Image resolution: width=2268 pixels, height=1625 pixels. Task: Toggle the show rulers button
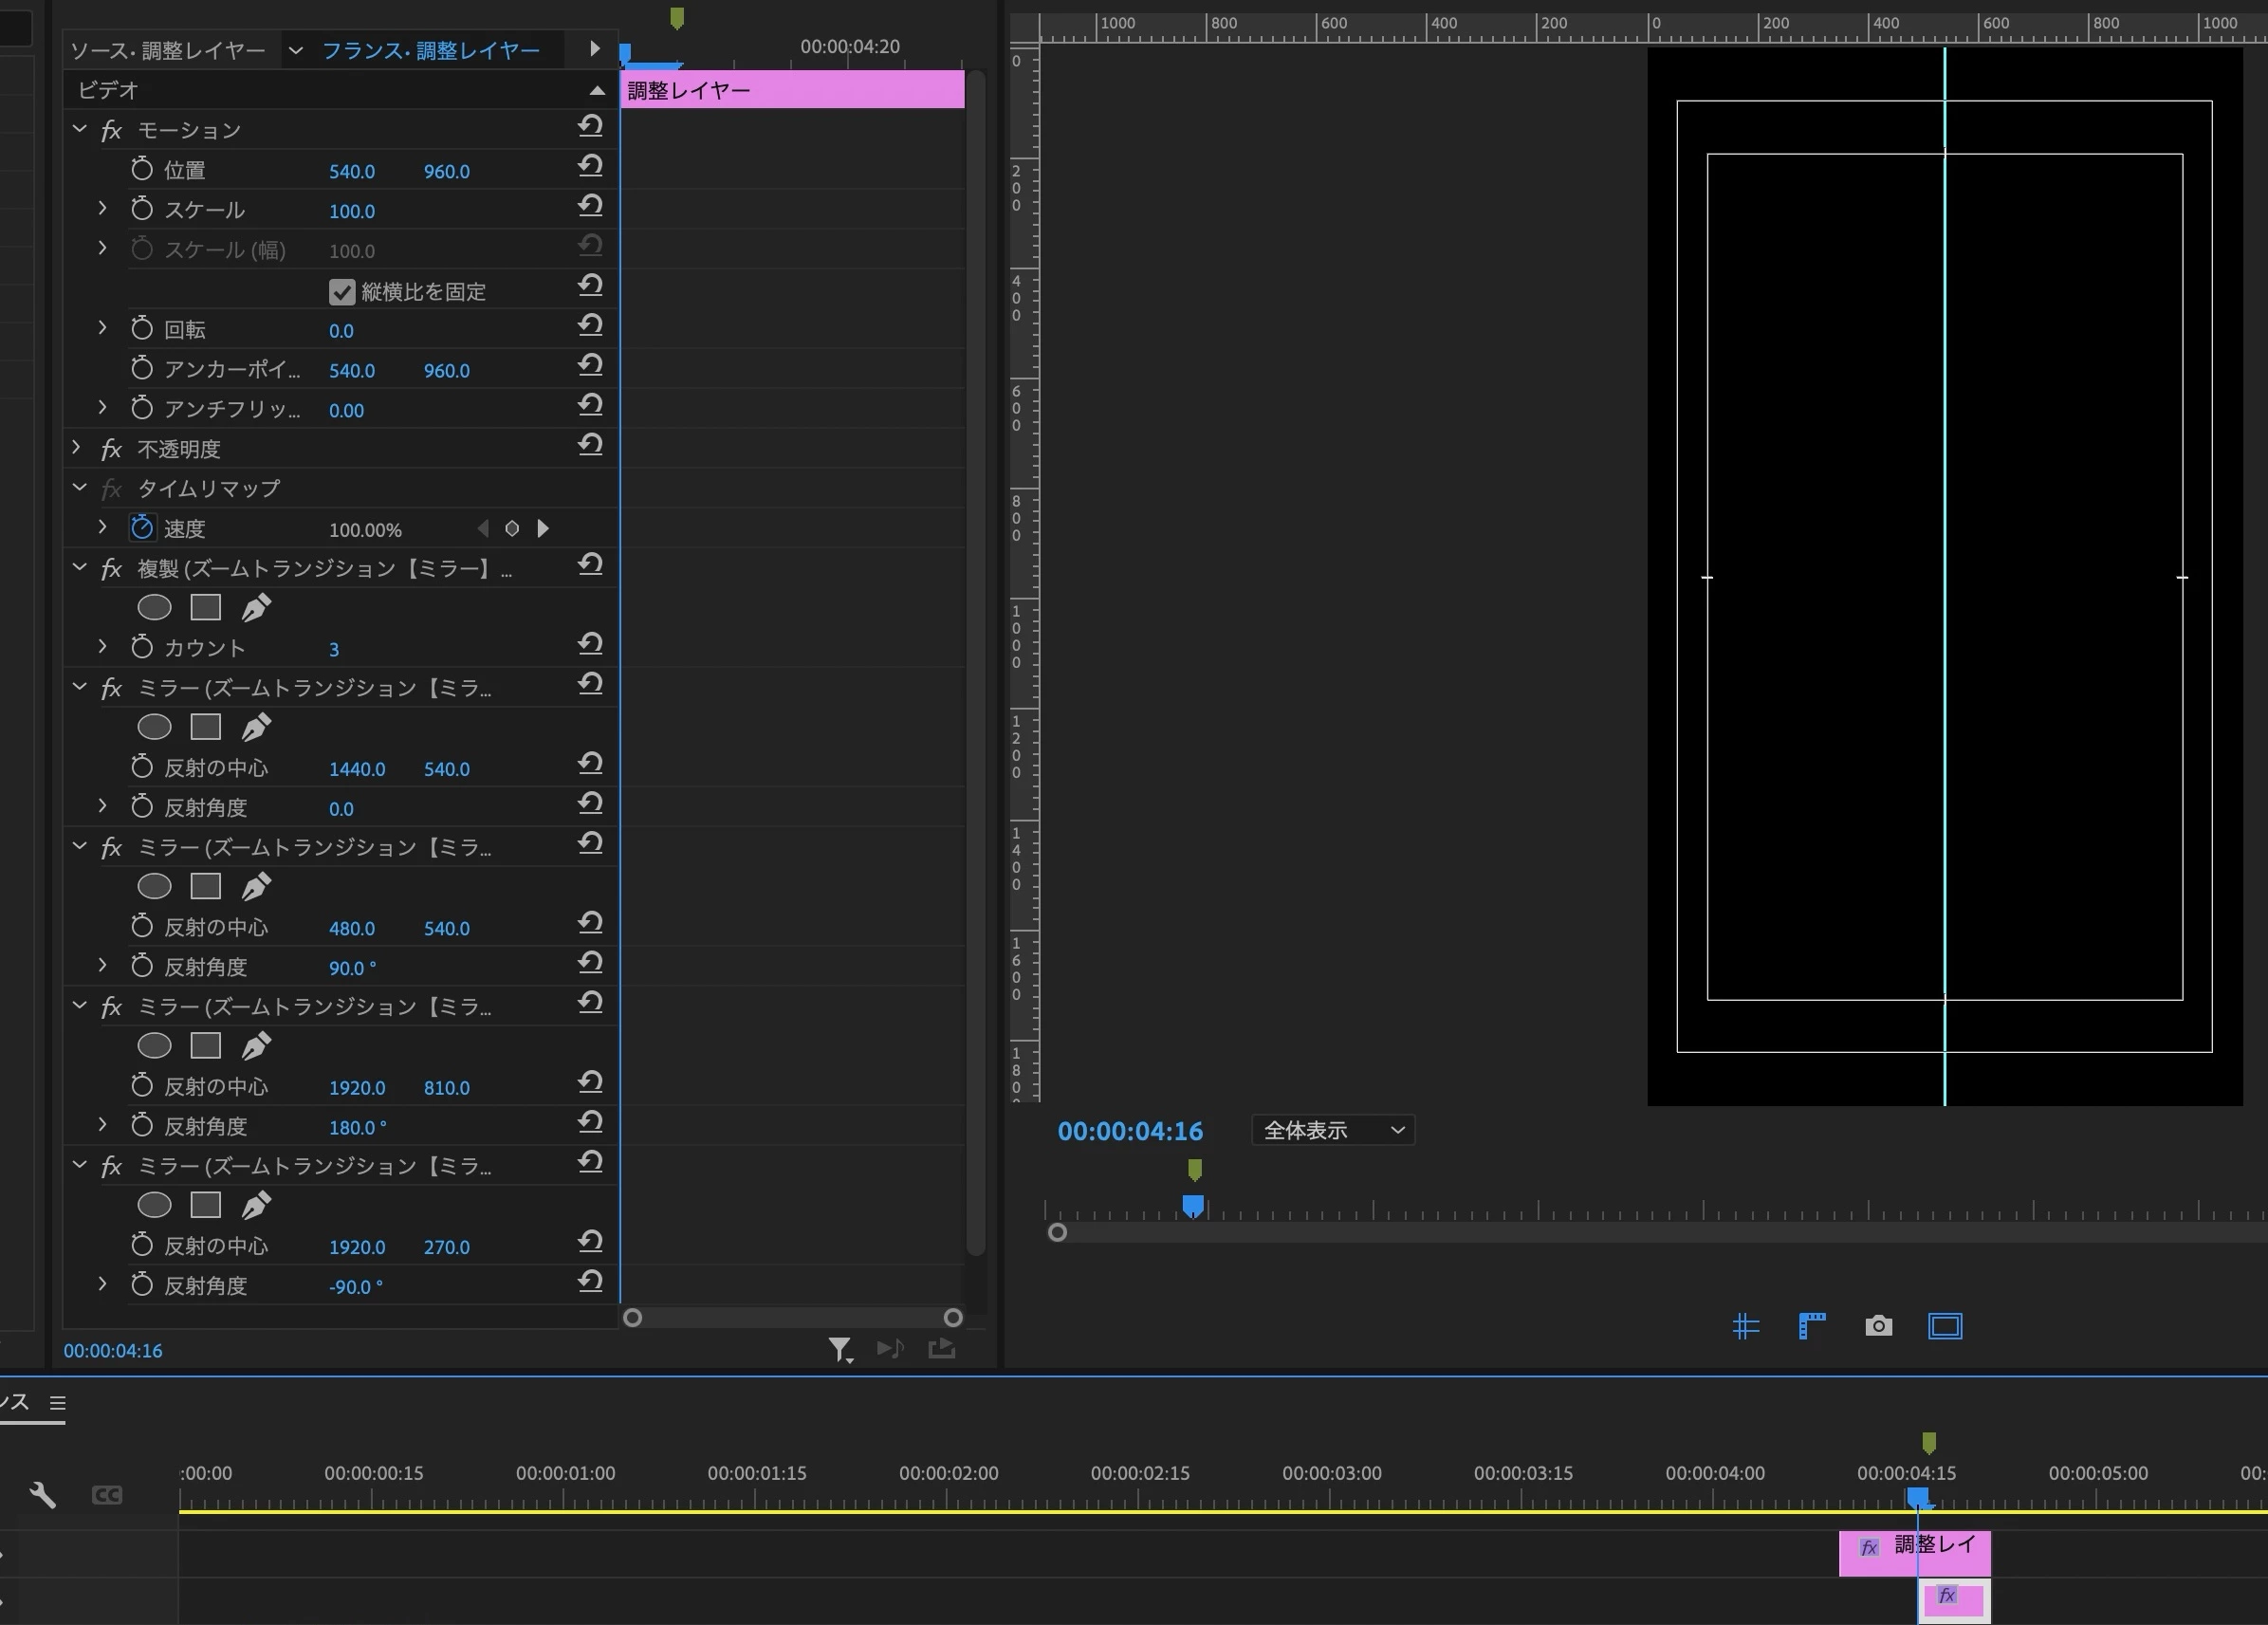[1811, 1326]
